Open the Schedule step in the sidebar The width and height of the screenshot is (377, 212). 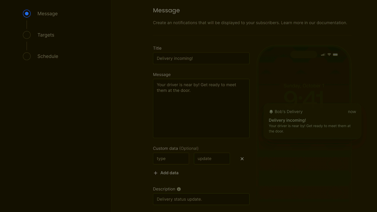(48, 56)
